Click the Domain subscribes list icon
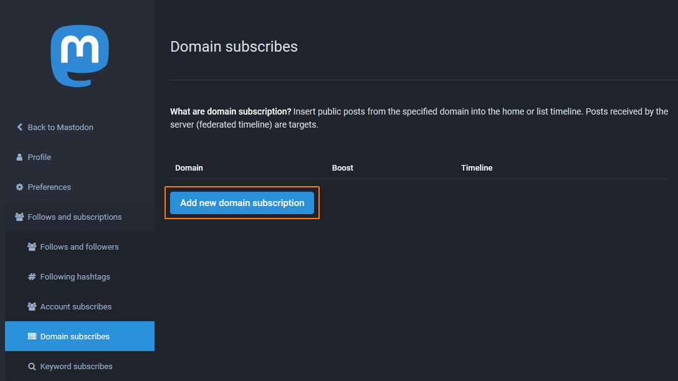 click(32, 336)
